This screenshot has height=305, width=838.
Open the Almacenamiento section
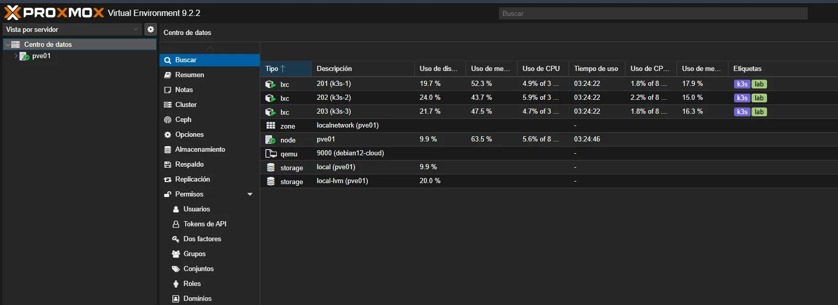click(210, 150)
